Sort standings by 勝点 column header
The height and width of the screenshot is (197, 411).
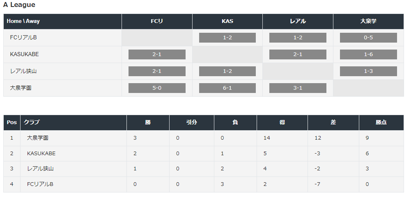tap(381, 122)
